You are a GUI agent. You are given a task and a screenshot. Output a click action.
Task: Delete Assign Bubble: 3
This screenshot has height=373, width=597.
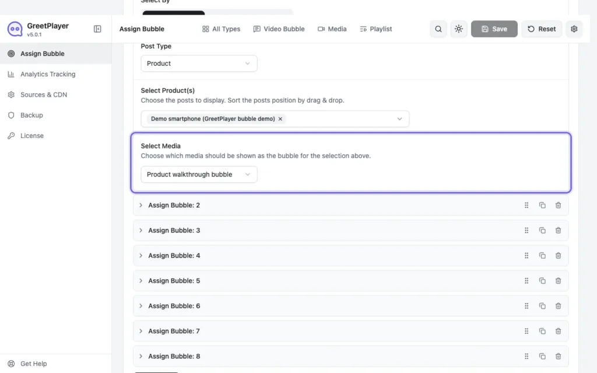coord(558,230)
